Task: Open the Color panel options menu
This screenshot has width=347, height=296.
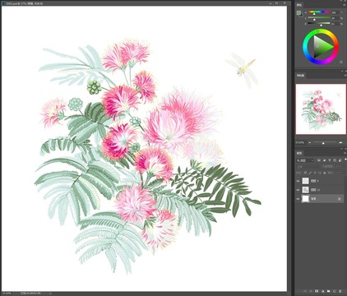Action: (345, 5)
